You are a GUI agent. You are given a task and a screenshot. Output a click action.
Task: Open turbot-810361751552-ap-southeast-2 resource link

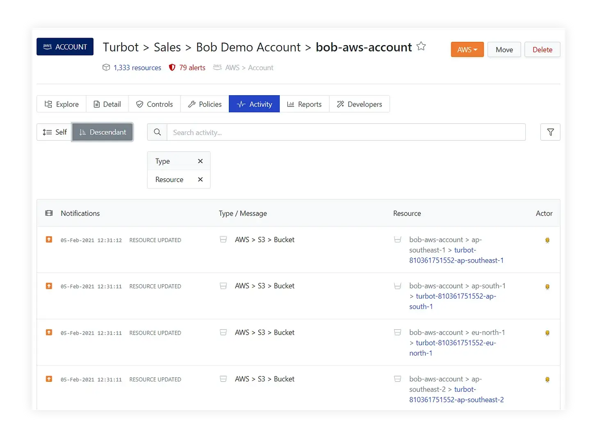[x=456, y=395]
